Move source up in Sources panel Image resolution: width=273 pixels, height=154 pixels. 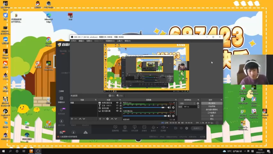[112, 119]
